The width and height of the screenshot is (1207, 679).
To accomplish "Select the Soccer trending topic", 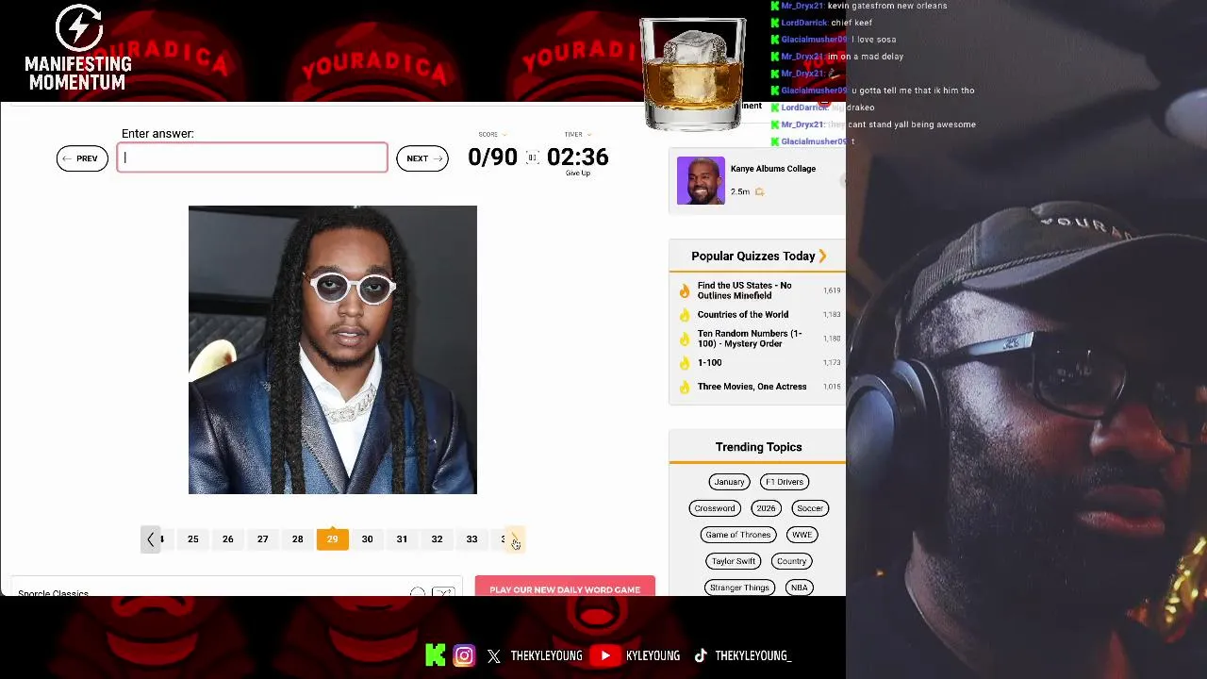I will click(x=810, y=508).
